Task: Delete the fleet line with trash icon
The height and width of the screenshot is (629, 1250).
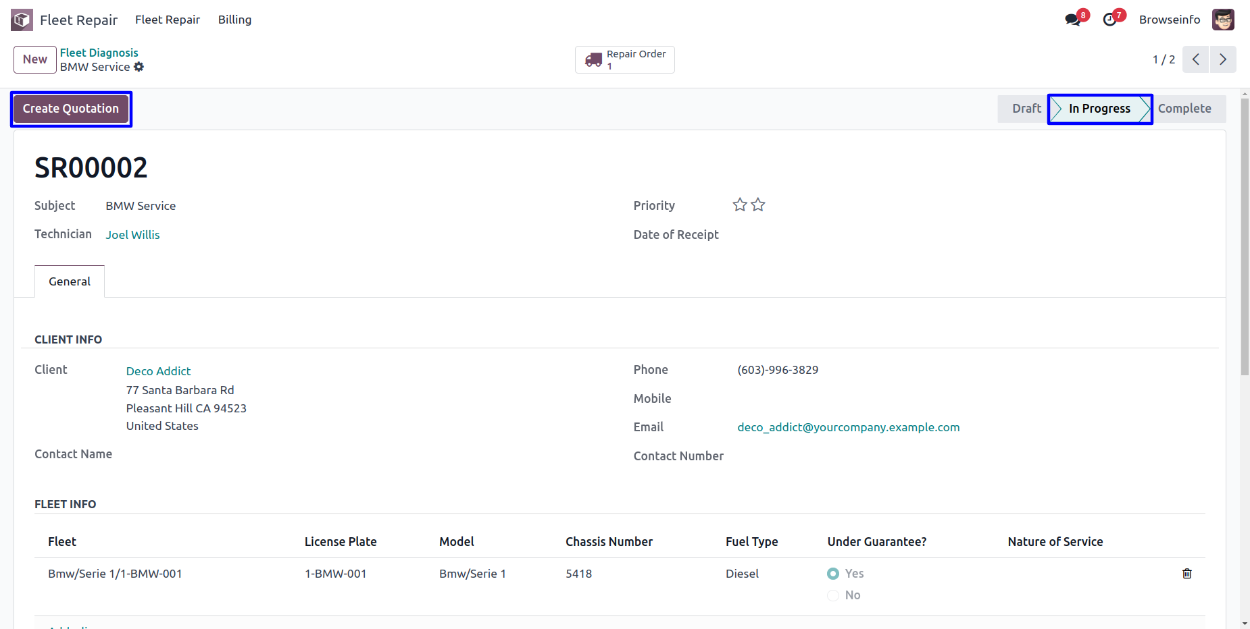Action: 1186,574
